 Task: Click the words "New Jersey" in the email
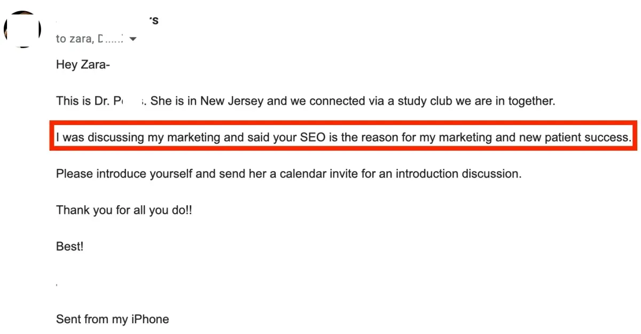point(232,101)
